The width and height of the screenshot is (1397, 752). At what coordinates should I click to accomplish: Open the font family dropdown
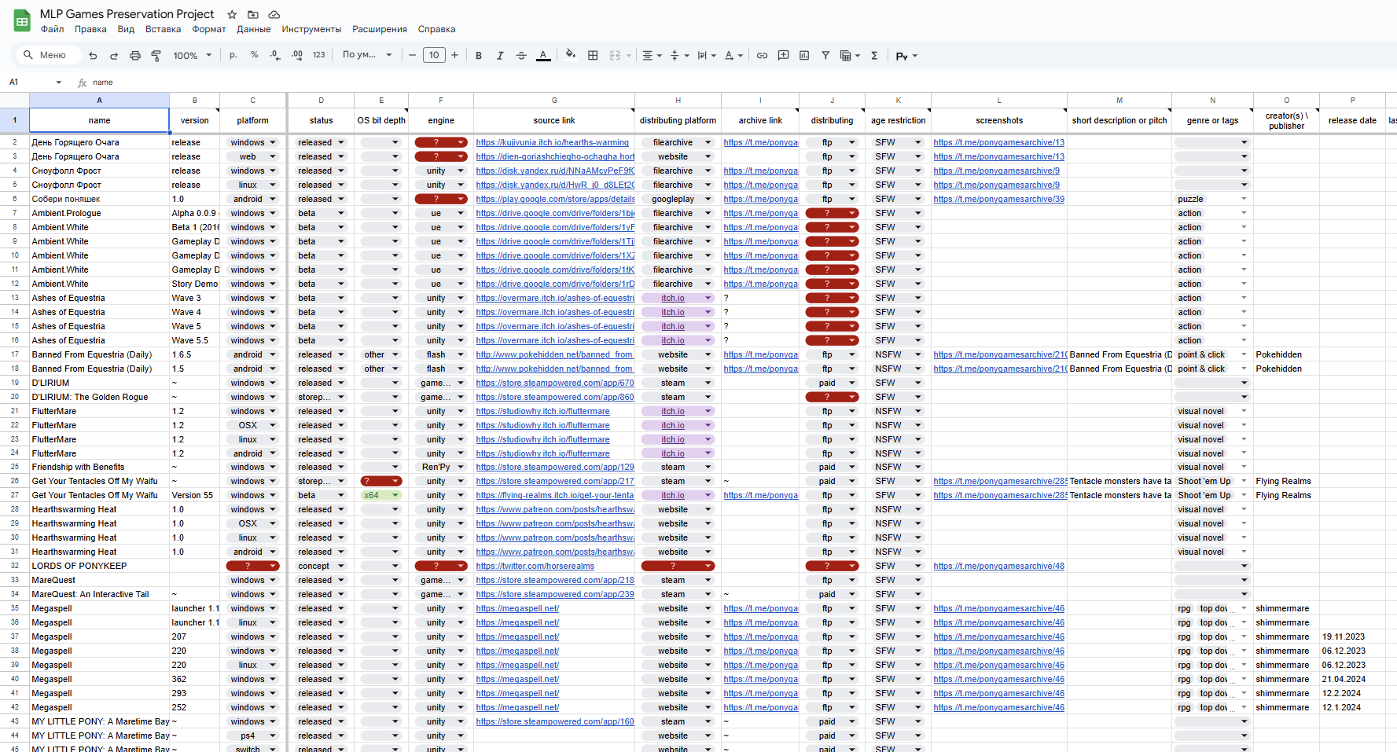[x=366, y=55]
